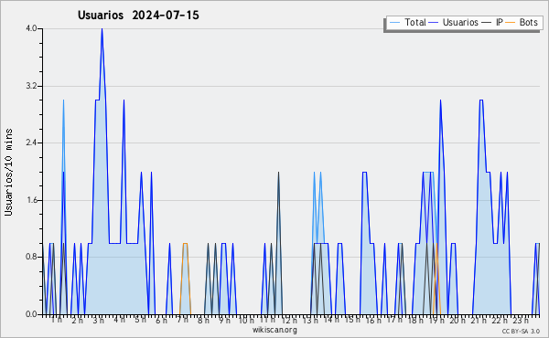Click the wikiscan.org text below chart
549x338 pixels.
[x=274, y=330]
